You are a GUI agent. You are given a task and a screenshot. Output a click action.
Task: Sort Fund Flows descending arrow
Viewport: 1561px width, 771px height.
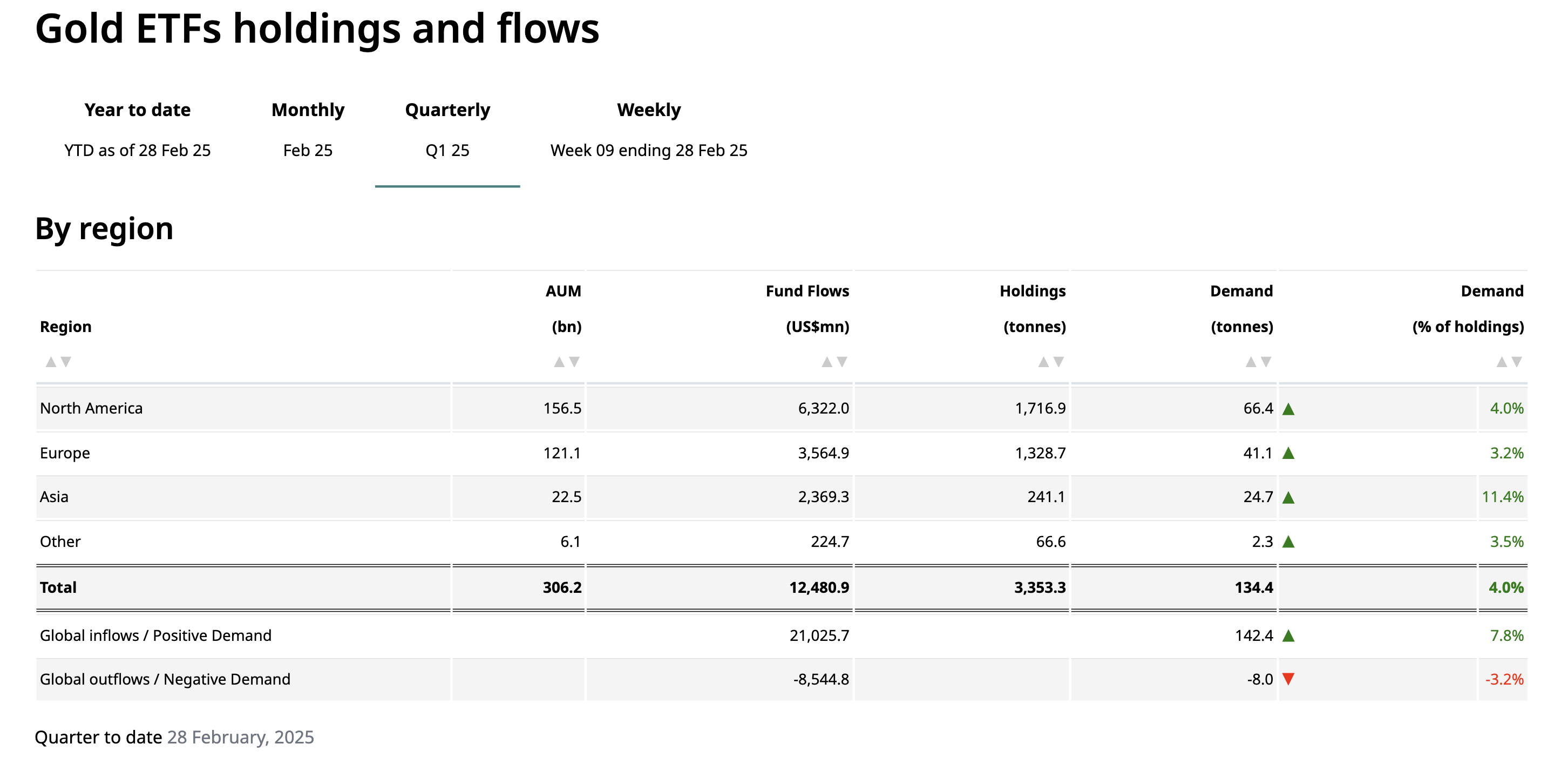pyautogui.click(x=841, y=362)
